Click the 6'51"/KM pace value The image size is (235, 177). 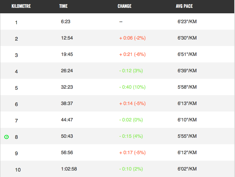point(187,55)
